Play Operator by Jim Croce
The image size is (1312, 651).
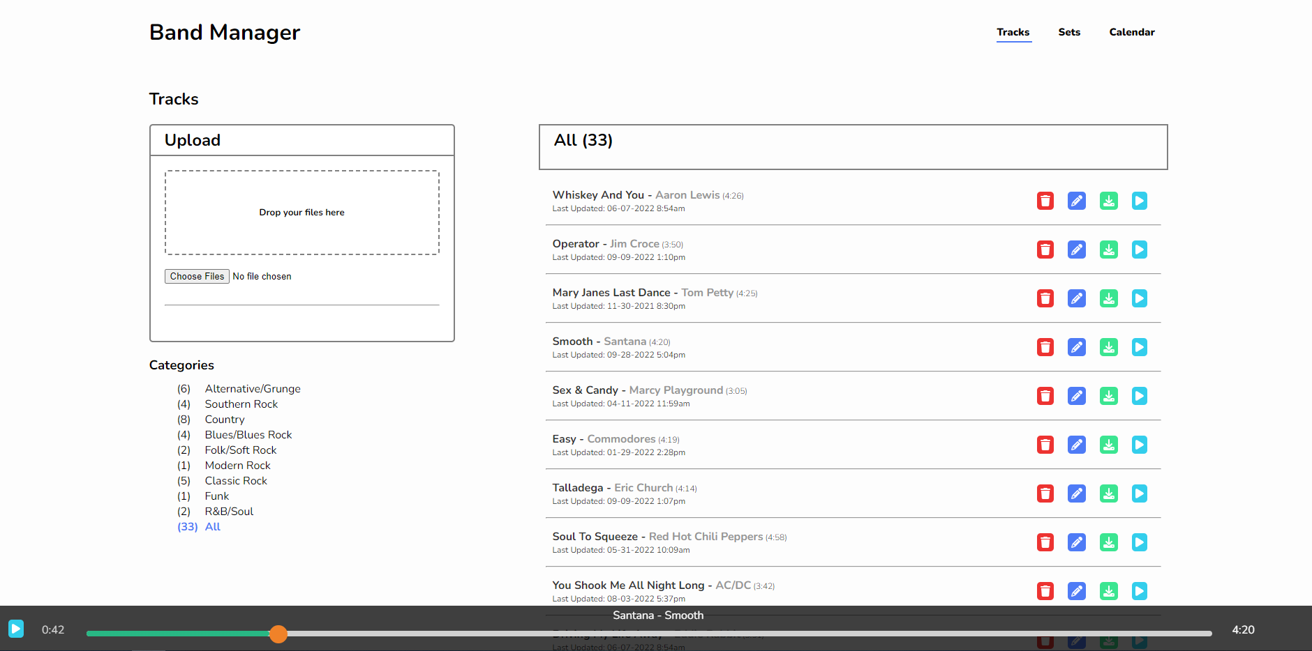coord(1140,250)
